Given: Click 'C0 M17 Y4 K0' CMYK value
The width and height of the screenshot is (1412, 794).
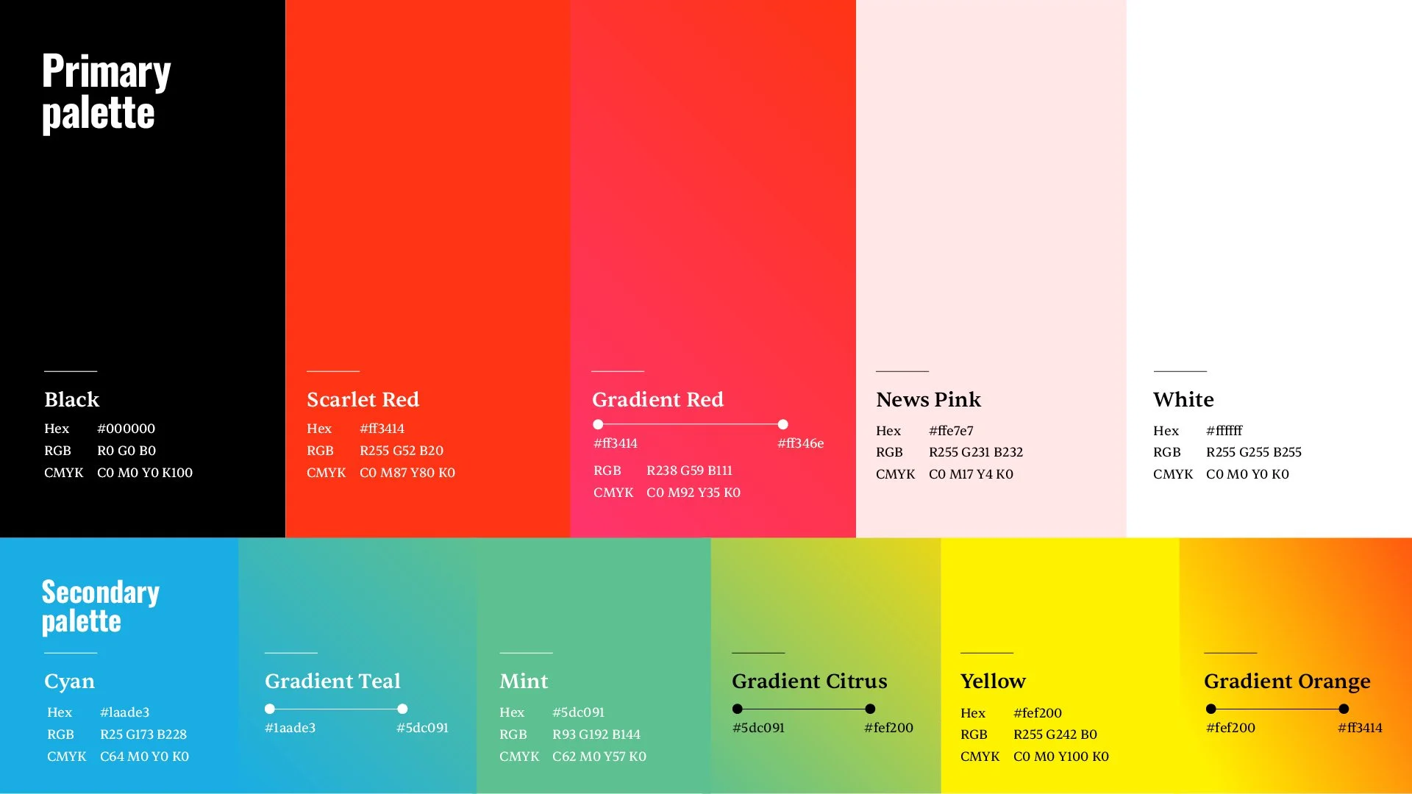Looking at the screenshot, I should click(971, 474).
